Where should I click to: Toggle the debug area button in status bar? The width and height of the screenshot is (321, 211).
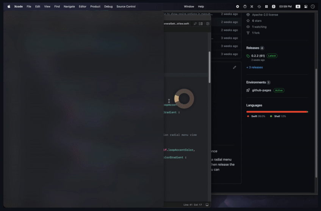(207, 205)
